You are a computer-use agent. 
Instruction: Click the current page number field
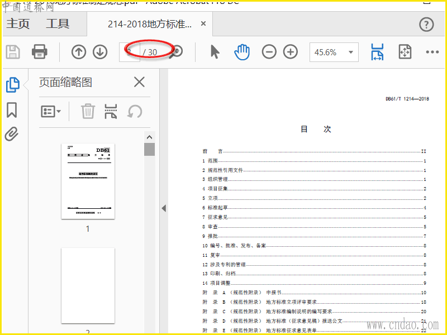pos(130,52)
